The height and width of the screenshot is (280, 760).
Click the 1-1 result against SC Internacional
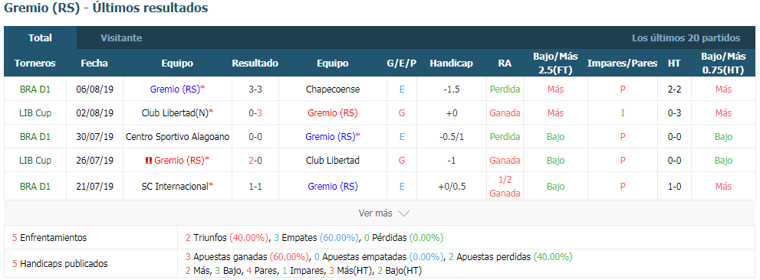point(255,186)
